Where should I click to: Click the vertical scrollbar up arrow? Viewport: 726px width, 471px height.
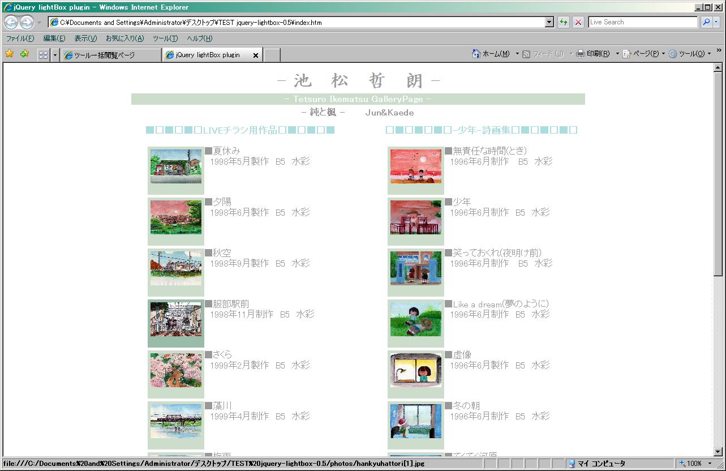[x=718, y=67]
